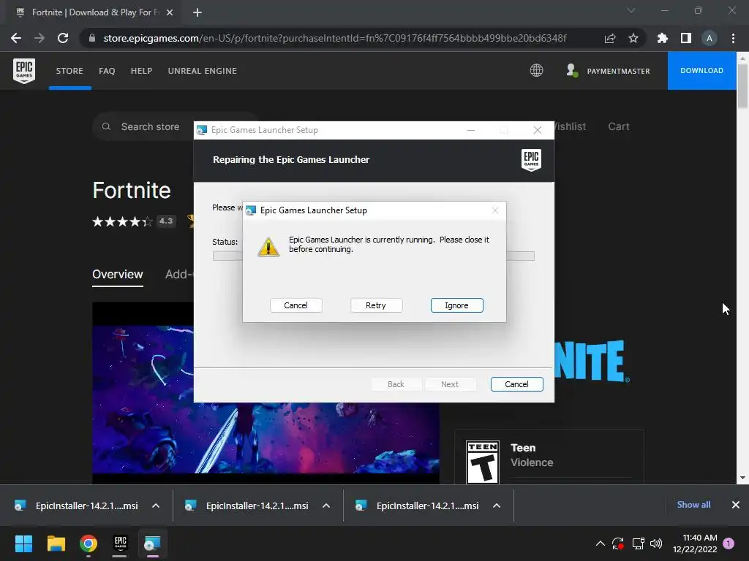Expand the second EpicInstaller download options
Image resolution: width=749 pixels, height=561 pixels.
point(326,505)
